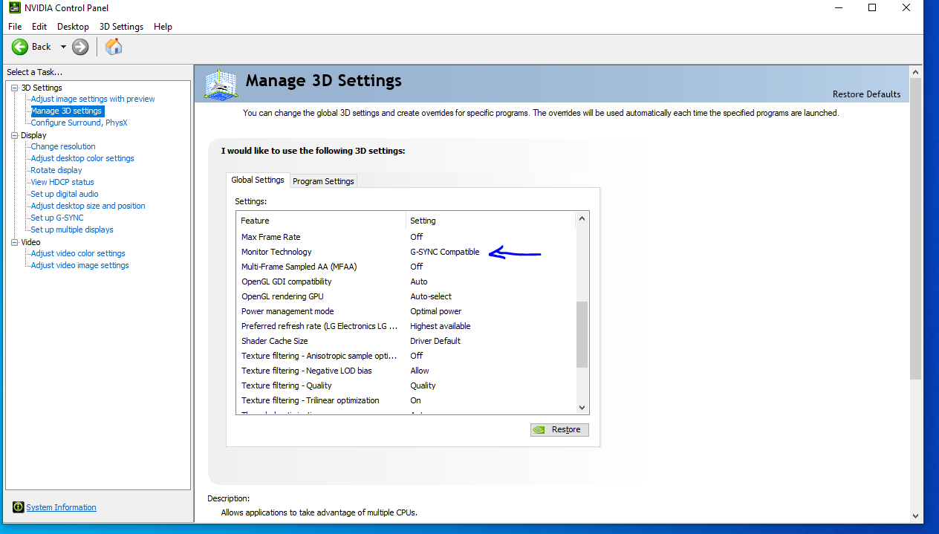This screenshot has height=534, width=939.
Task: Open Set up G-SYNC page
Action: tap(57, 218)
